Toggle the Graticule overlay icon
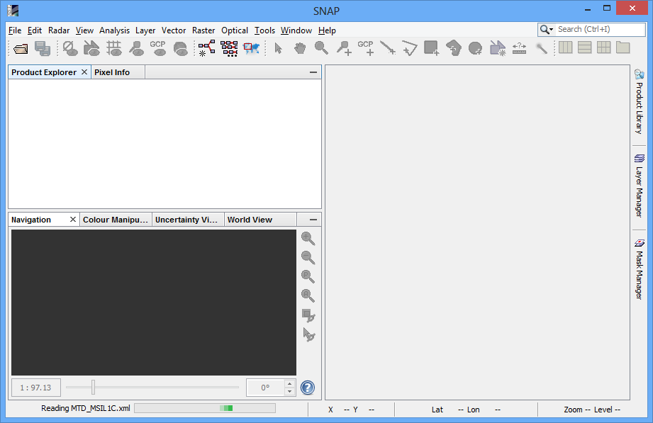This screenshot has height=423, width=653. coord(113,48)
